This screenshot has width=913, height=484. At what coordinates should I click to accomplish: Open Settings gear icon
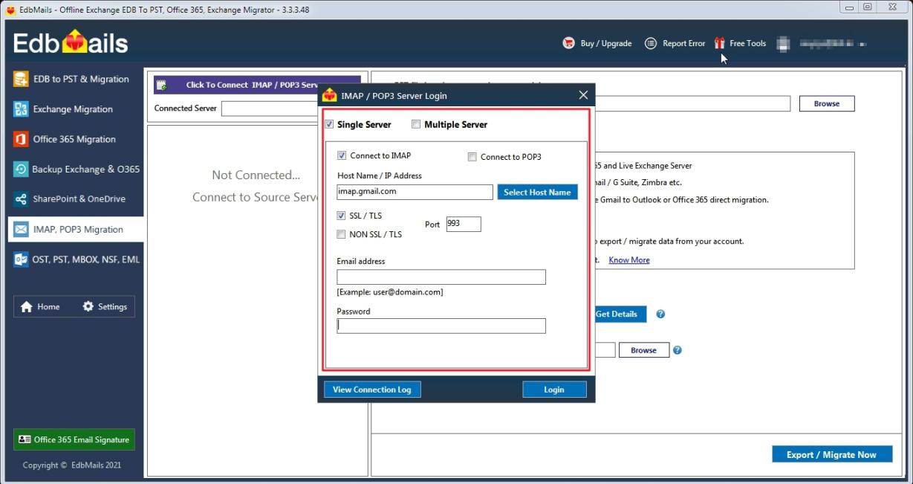pyautogui.click(x=88, y=306)
